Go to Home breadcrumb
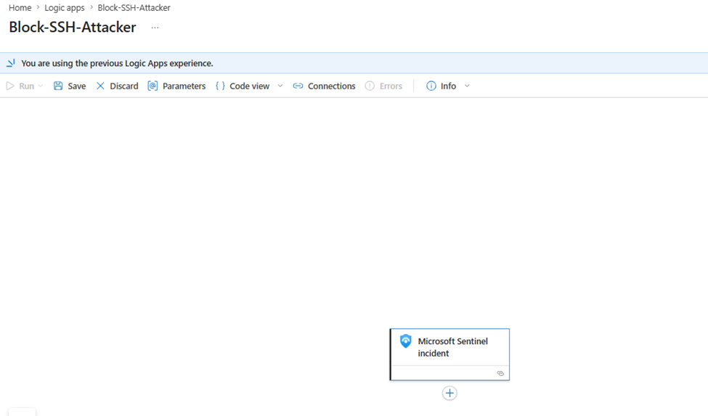 pyautogui.click(x=20, y=8)
